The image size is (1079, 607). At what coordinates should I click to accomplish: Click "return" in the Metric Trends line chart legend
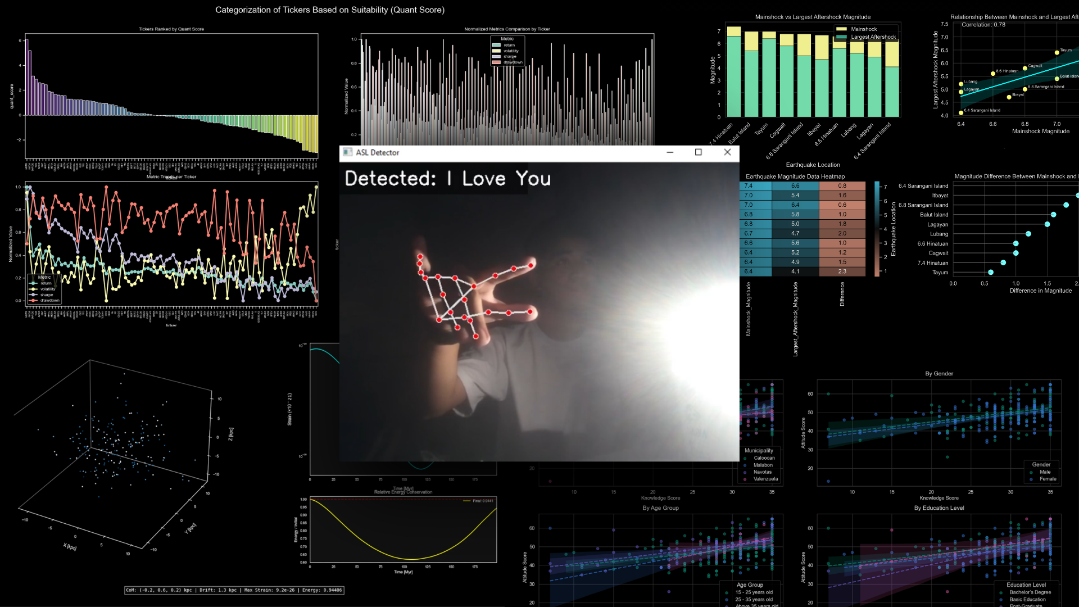46,283
